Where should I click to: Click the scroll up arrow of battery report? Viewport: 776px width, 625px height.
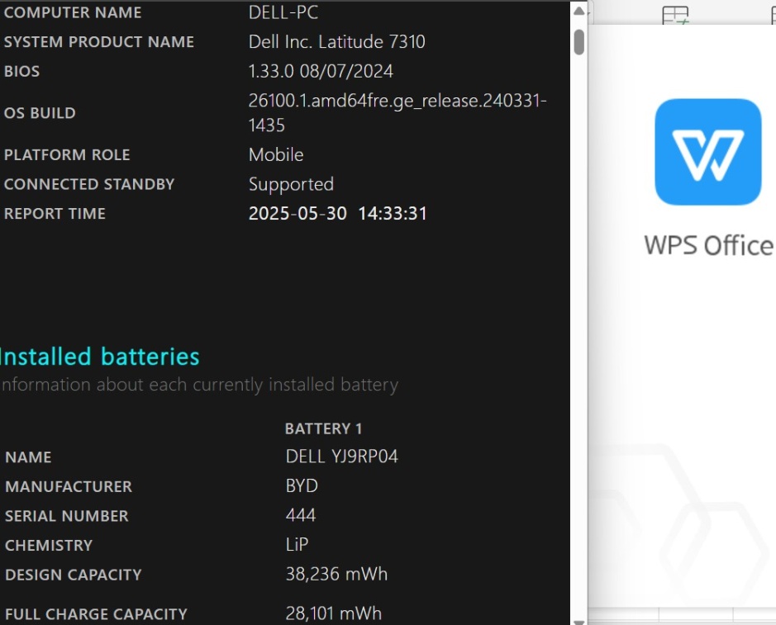(x=579, y=11)
